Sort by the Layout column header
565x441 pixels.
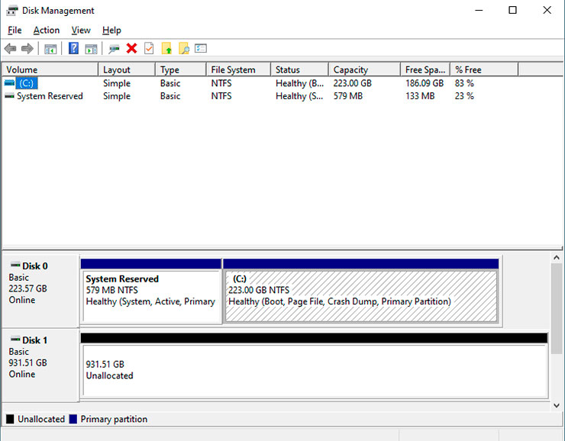tap(127, 69)
